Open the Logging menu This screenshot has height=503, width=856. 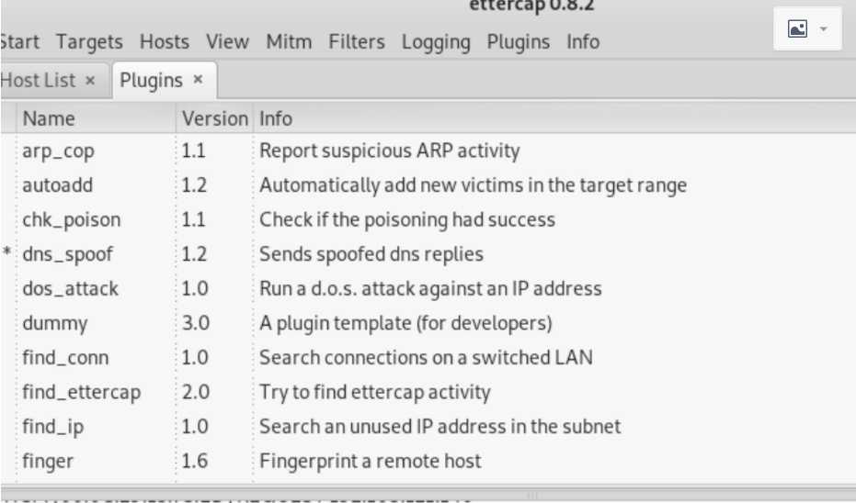point(436,42)
